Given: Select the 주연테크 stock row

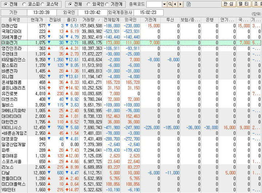Looking at the screenshot, I should pos(131,54).
